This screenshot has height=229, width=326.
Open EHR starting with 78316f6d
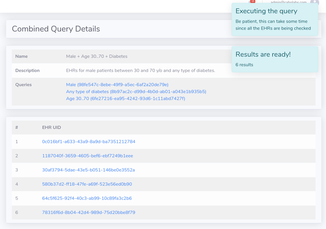89,213
